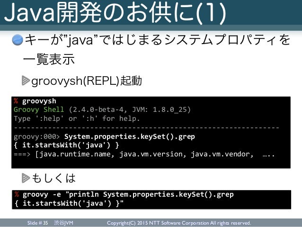Click the text "もしくは"

pyautogui.click(x=53, y=178)
